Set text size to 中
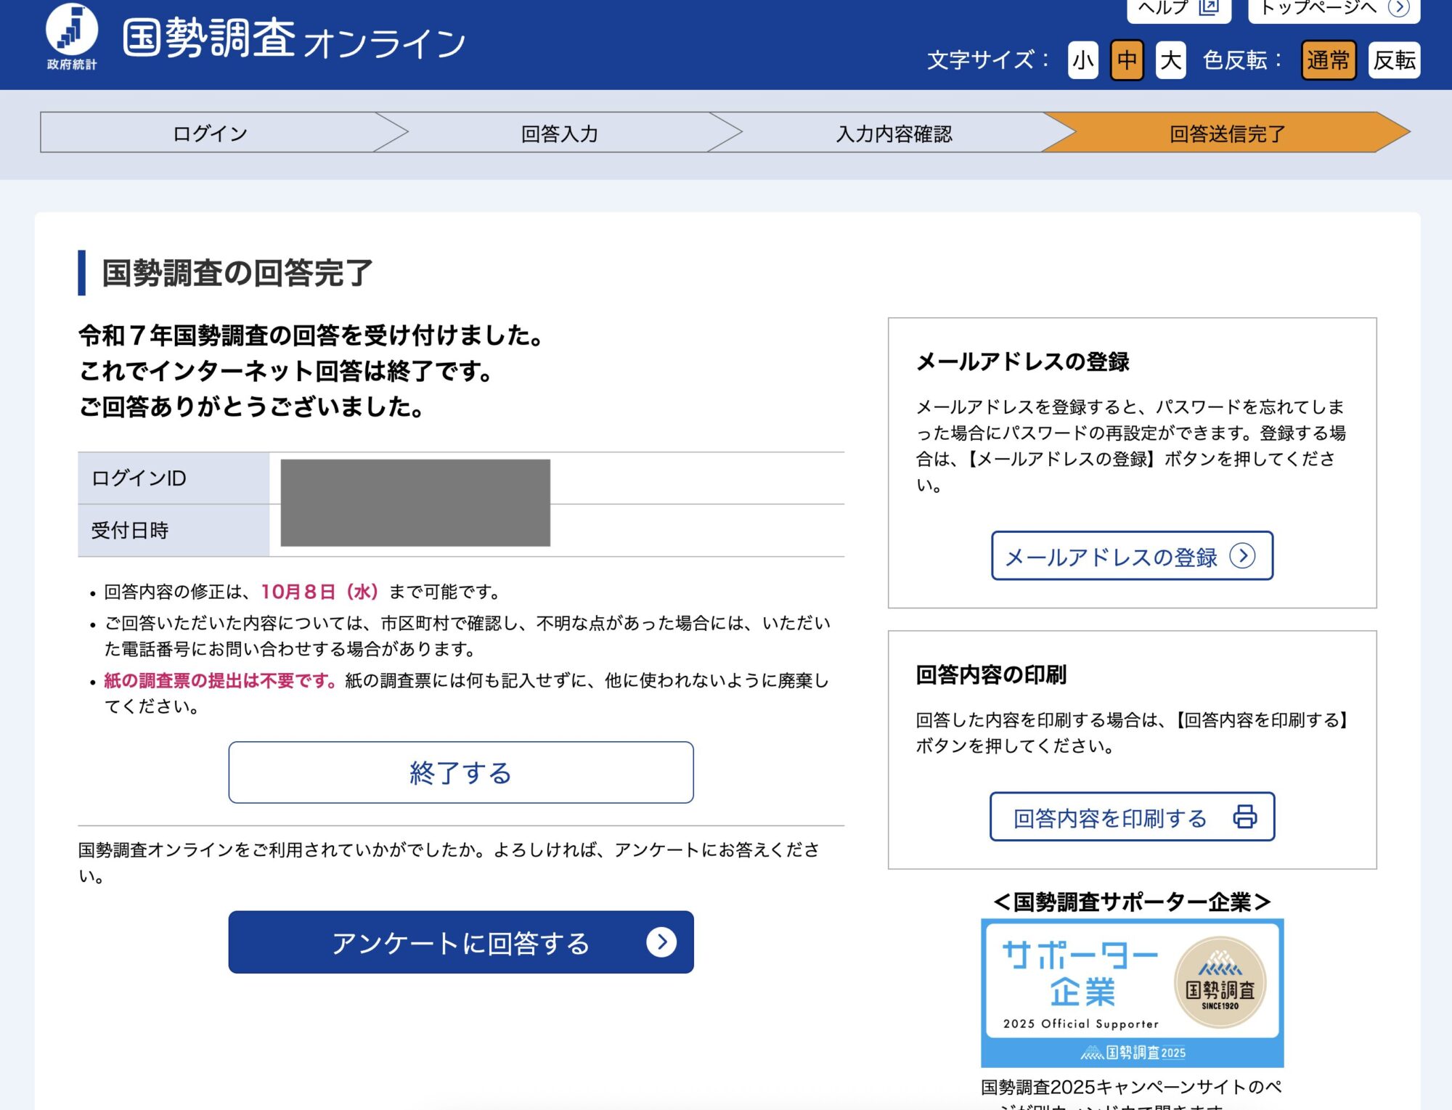Viewport: 1452px width, 1110px height. 1127,60
